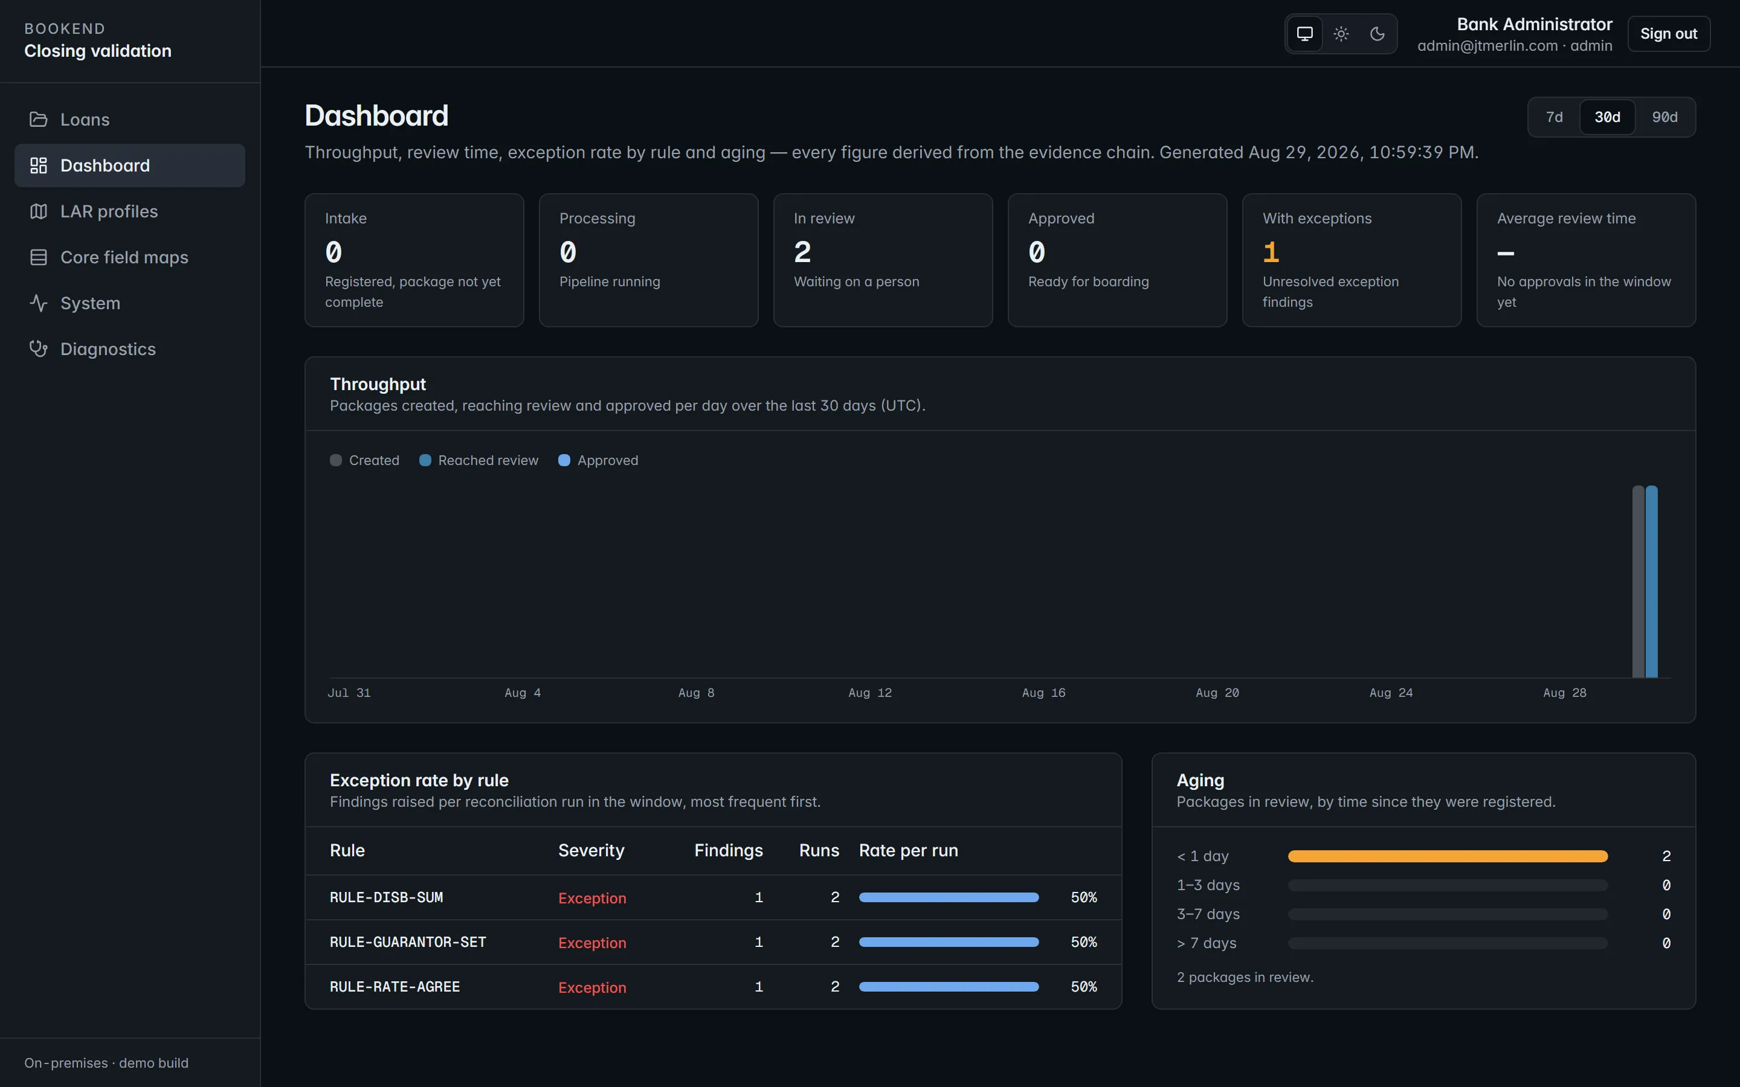Screen dimensions: 1740x1087
Task: Click the Intake summary card
Action: [414, 260]
